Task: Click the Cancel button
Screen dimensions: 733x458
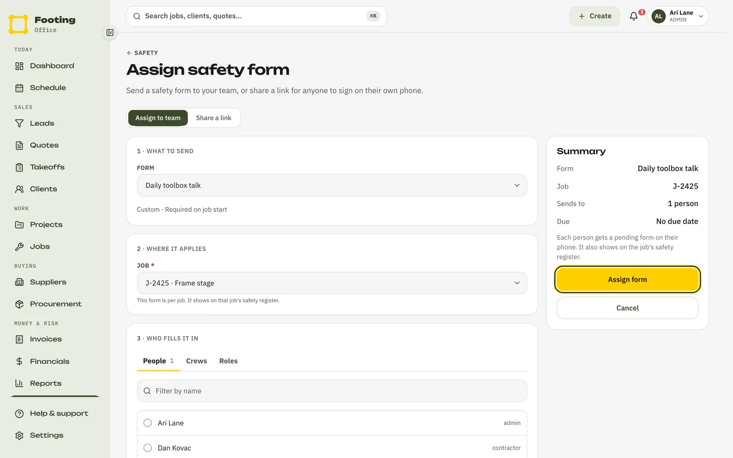Action: (x=628, y=308)
